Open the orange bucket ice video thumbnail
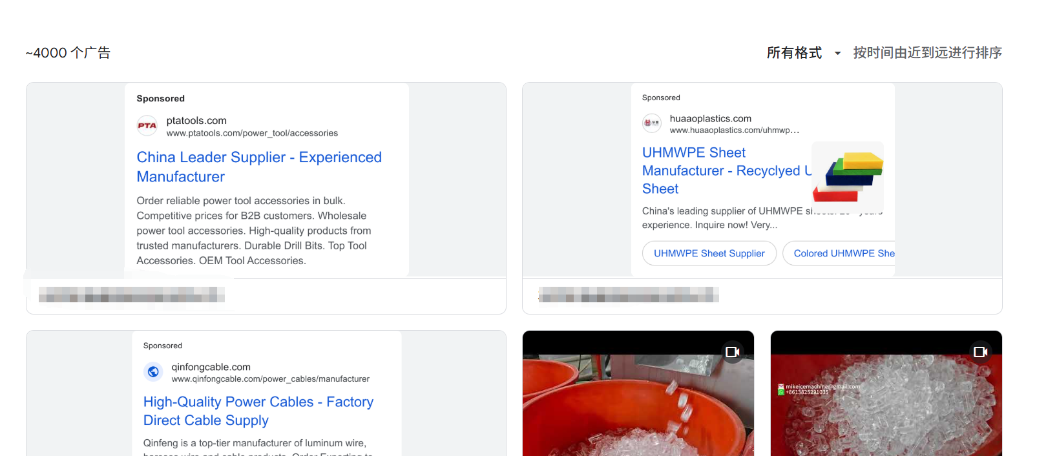 point(638,393)
